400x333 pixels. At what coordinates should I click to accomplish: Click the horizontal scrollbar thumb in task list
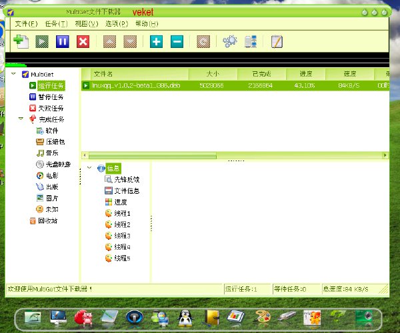pyautogui.click(x=152, y=155)
